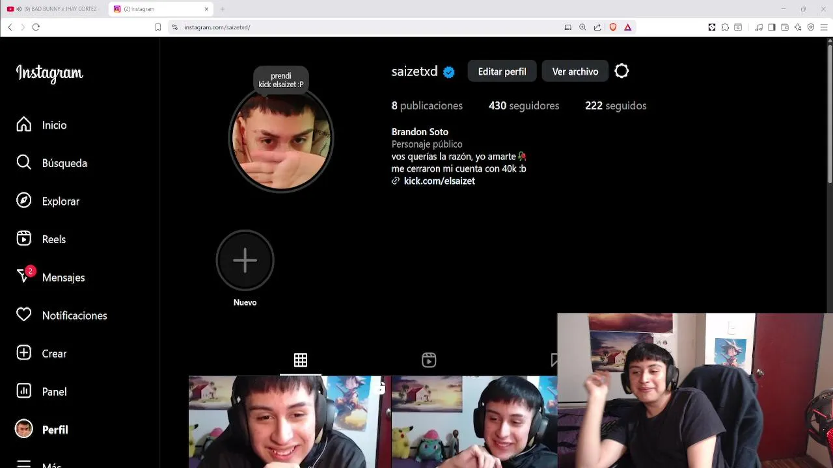Viewport: 833px width, 468px height.
Task: Go to Perfil in the sidebar
Action: pyautogui.click(x=42, y=430)
